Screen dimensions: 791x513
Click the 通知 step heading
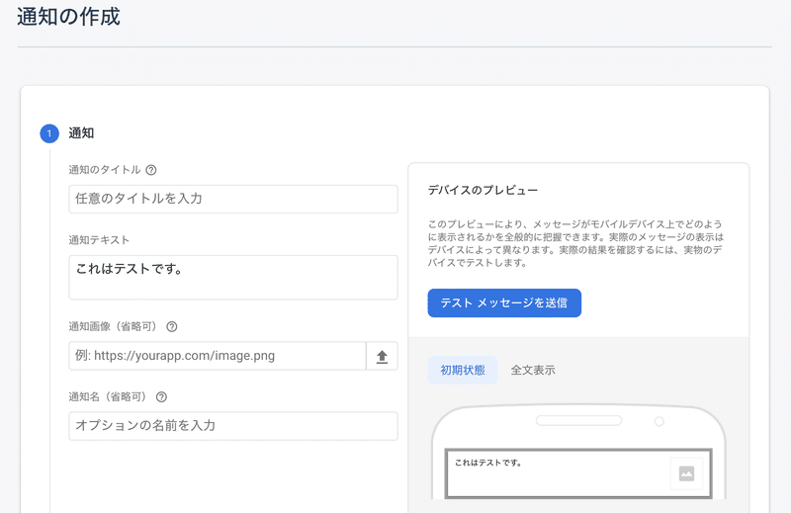coord(81,133)
